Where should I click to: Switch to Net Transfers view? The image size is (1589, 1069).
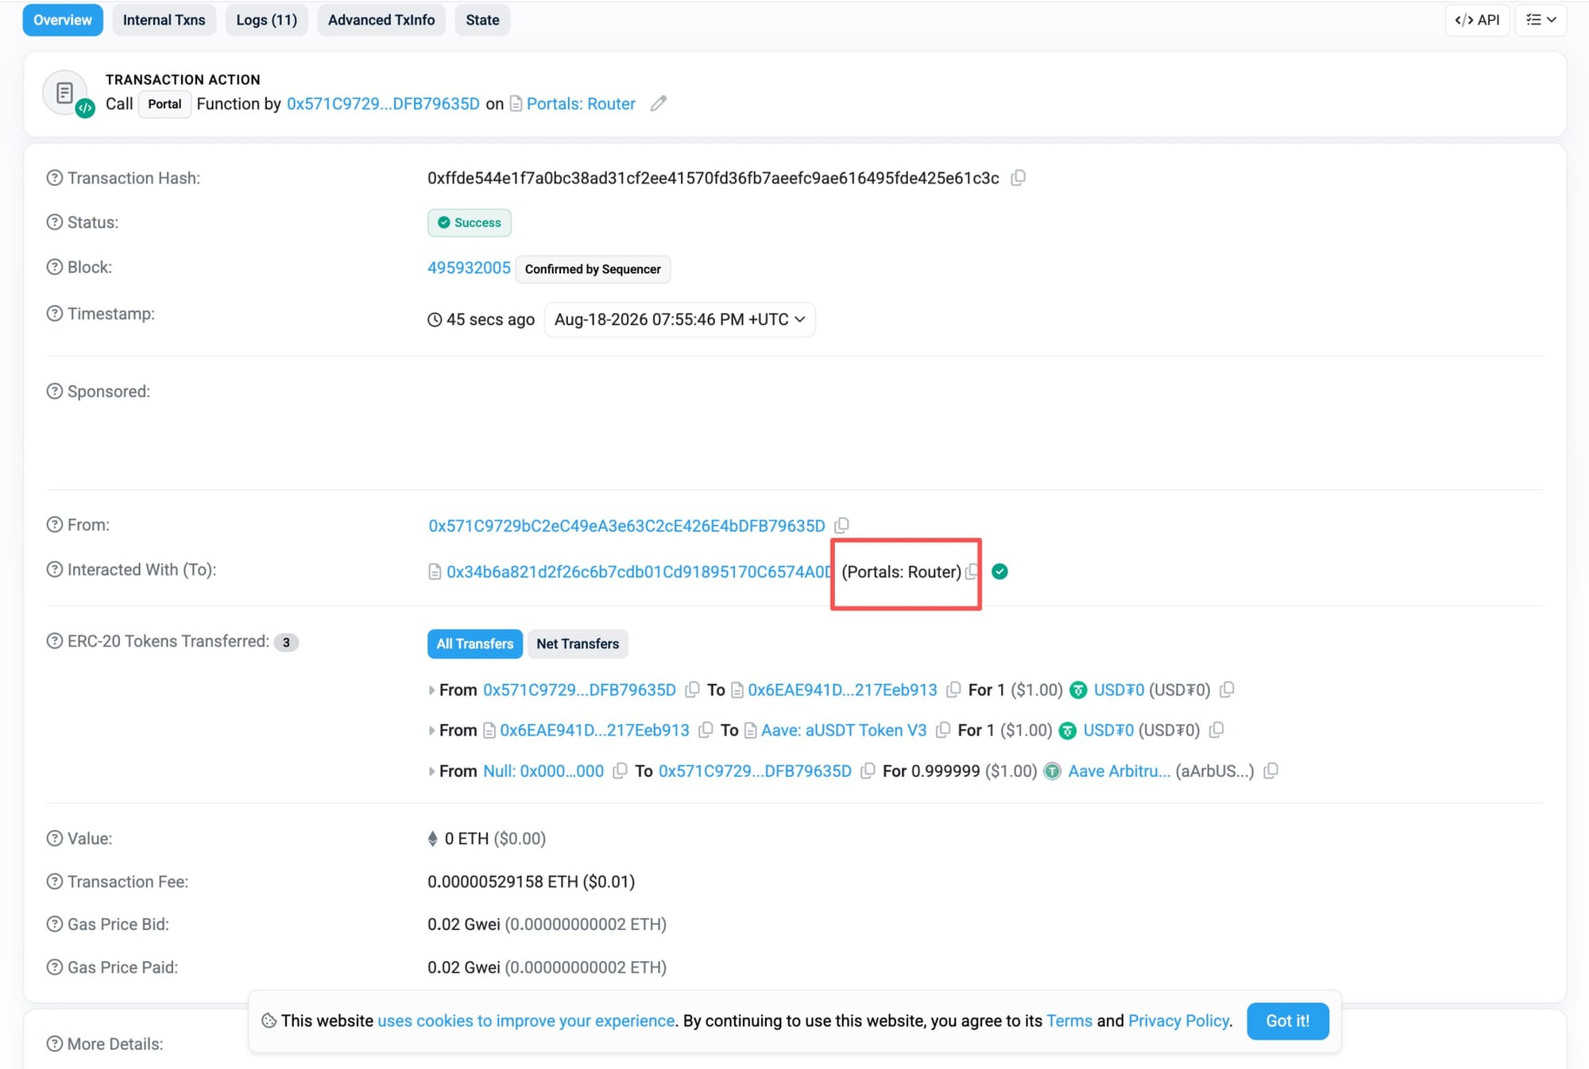[x=578, y=644]
